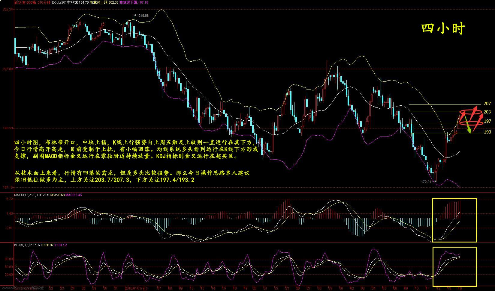
Task: Click the K:91.69 value
Action: [x=36, y=245]
